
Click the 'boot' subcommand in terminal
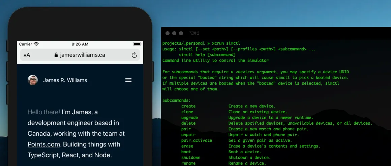(186, 152)
